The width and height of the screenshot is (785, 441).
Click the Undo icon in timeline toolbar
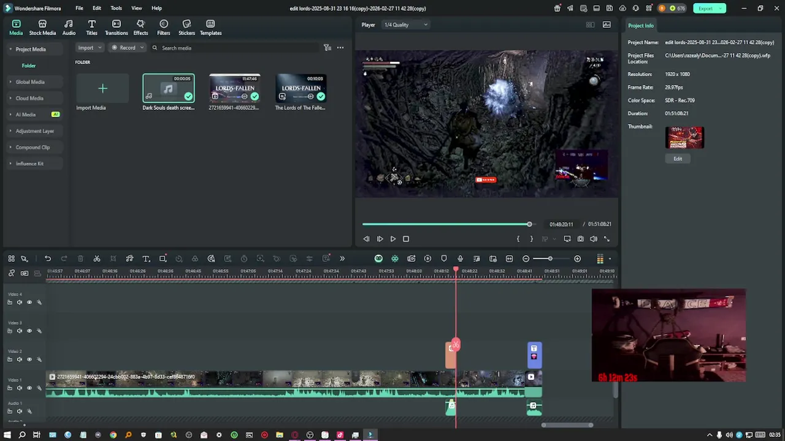point(48,258)
